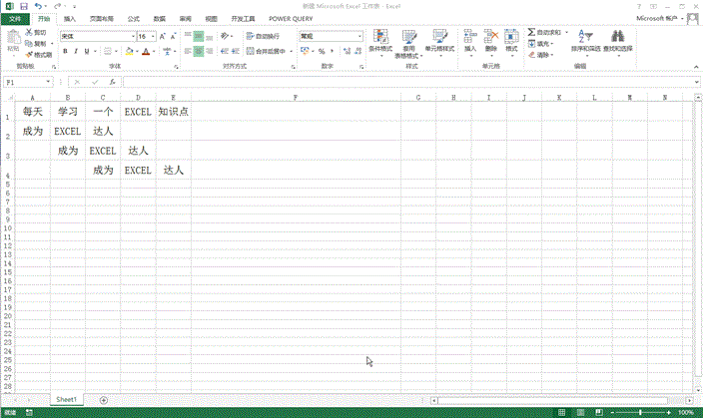Viewport: 703px width, 418px height.
Task: Open Sort and Filter tool
Action: [585, 40]
